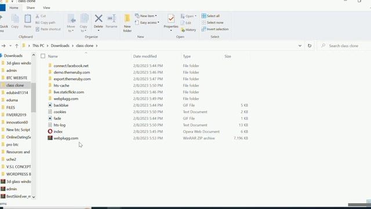Image resolution: width=371 pixels, height=209 pixels.
Task: Click Downloads in the breadcrumb path
Action: pos(60,45)
